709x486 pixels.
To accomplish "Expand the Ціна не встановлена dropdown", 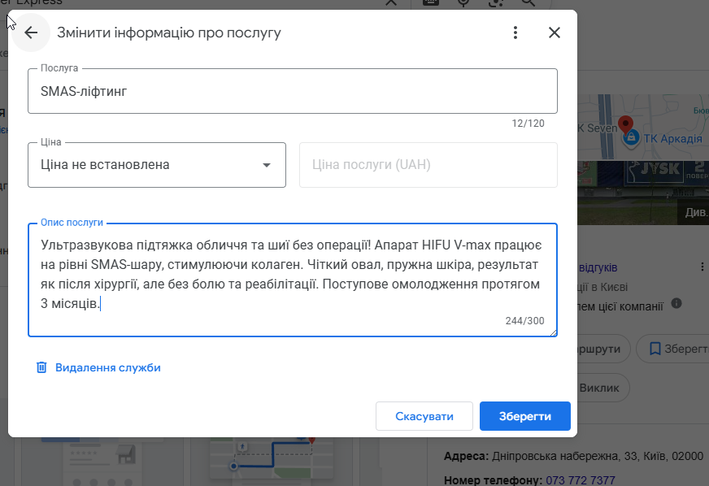I will pyautogui.click(x=157, y=165).
